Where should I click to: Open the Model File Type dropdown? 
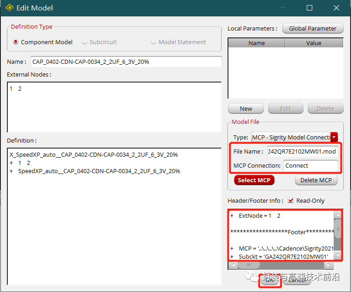[x=334, y=137]
